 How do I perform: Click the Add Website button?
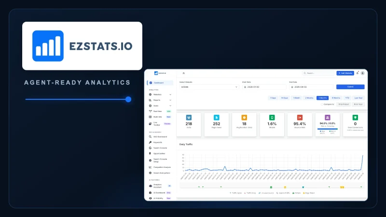coord(345,73)
